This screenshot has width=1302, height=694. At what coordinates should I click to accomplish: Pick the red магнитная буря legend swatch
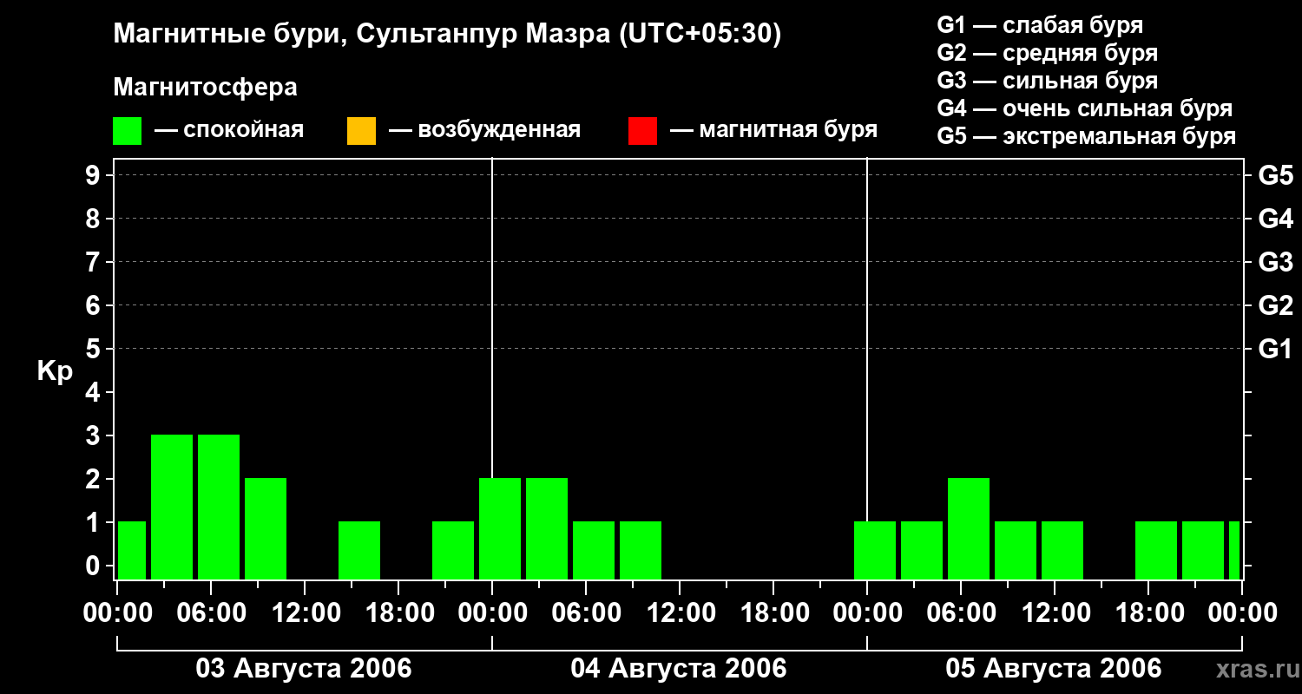point(642,131)
